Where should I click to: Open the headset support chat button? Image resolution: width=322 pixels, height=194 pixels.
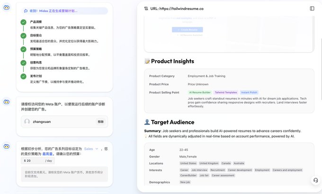[x=315, y=181]
